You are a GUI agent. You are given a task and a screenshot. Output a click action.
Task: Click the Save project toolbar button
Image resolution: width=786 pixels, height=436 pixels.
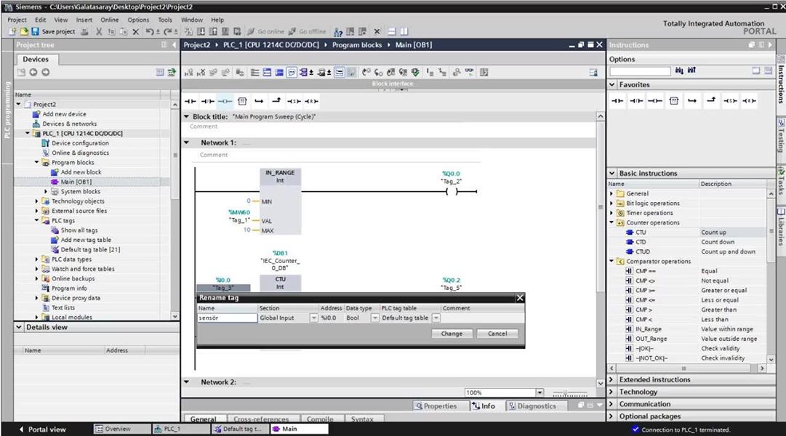tap(53, 31)
